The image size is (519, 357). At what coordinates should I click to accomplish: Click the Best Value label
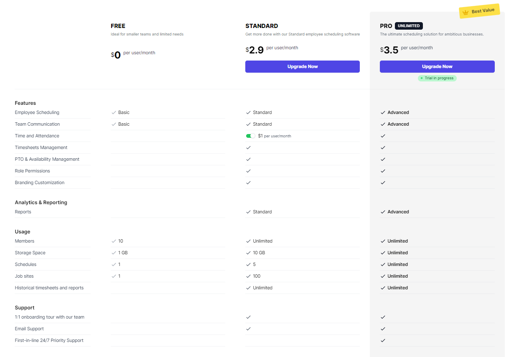point(483,11)
